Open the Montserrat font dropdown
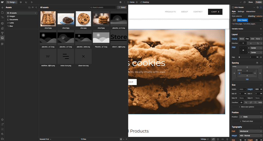This screenshot has width=263, height=141. (251, 131)
